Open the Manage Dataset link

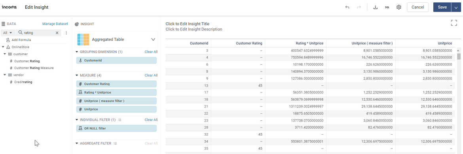55,24
